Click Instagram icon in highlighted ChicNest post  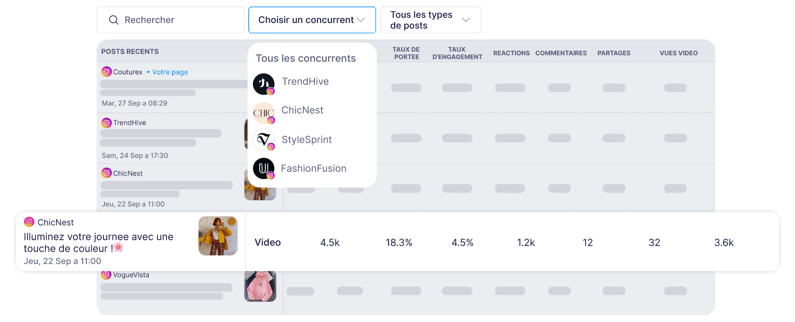[29, 222]
